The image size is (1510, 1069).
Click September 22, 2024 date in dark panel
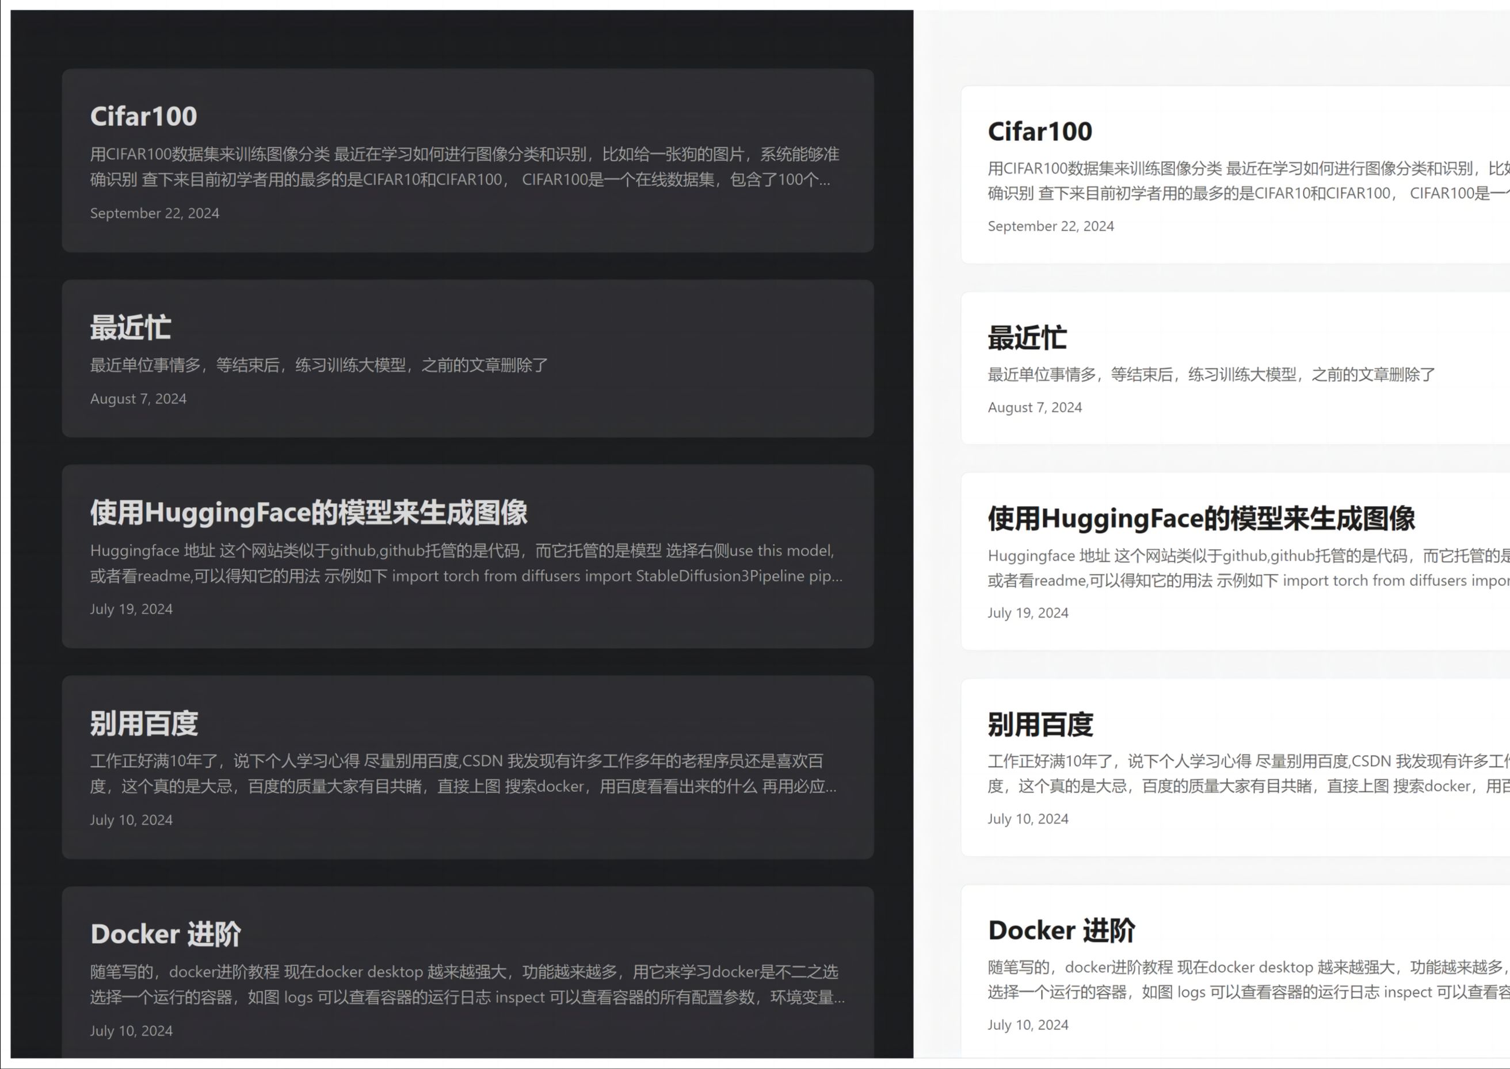point(155,213)
